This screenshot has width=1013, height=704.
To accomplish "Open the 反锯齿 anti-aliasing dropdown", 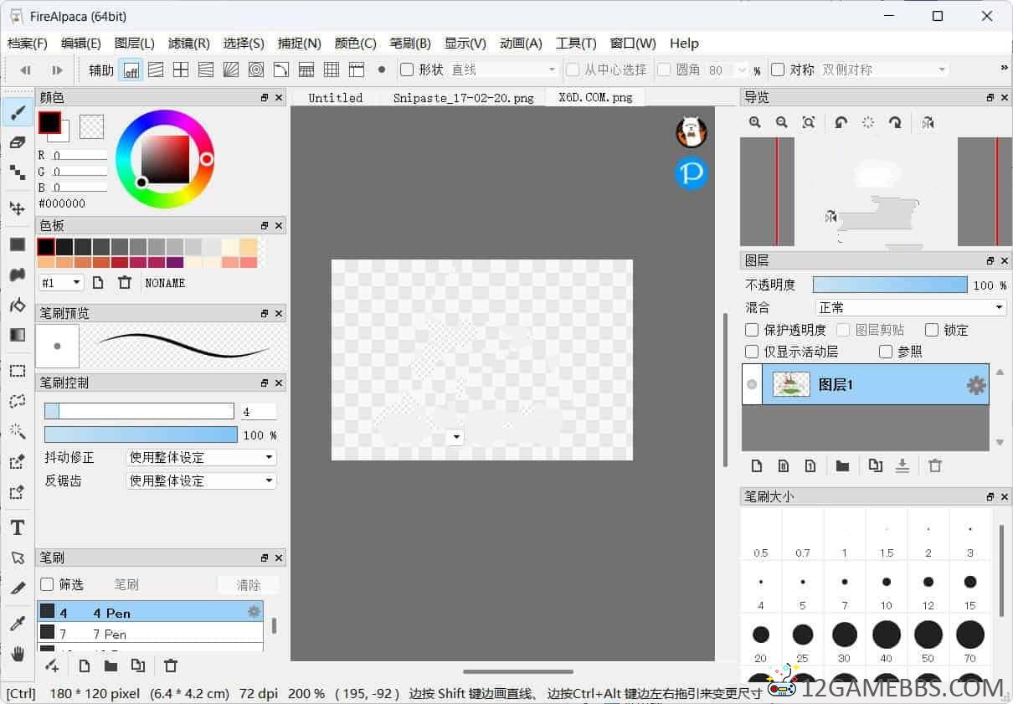I will (200, 480).
